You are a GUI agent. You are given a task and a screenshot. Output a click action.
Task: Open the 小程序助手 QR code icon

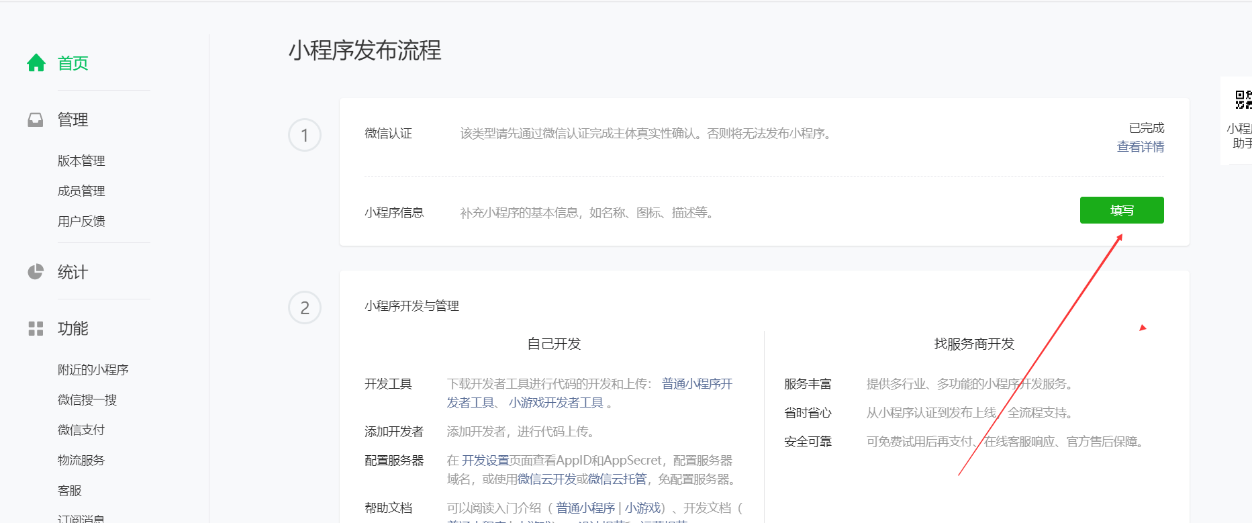pos(1243,100)
